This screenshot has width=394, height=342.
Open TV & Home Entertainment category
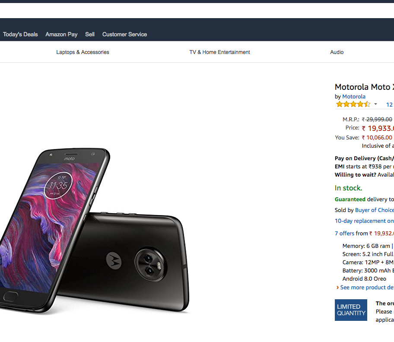click(x=219, y=52)
